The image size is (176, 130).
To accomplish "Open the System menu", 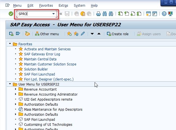I will click(x=79, y=6).
